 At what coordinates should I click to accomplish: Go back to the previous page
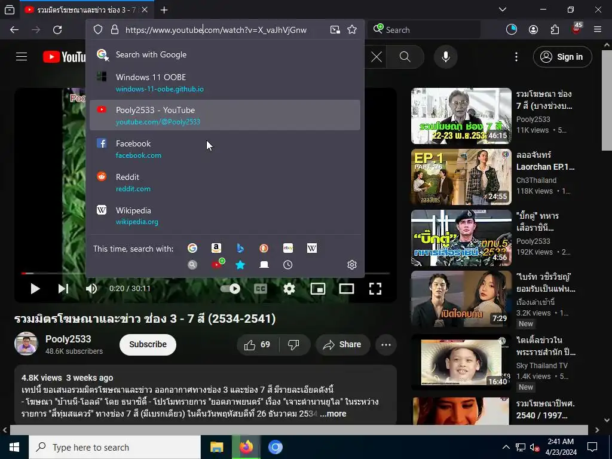14,30
